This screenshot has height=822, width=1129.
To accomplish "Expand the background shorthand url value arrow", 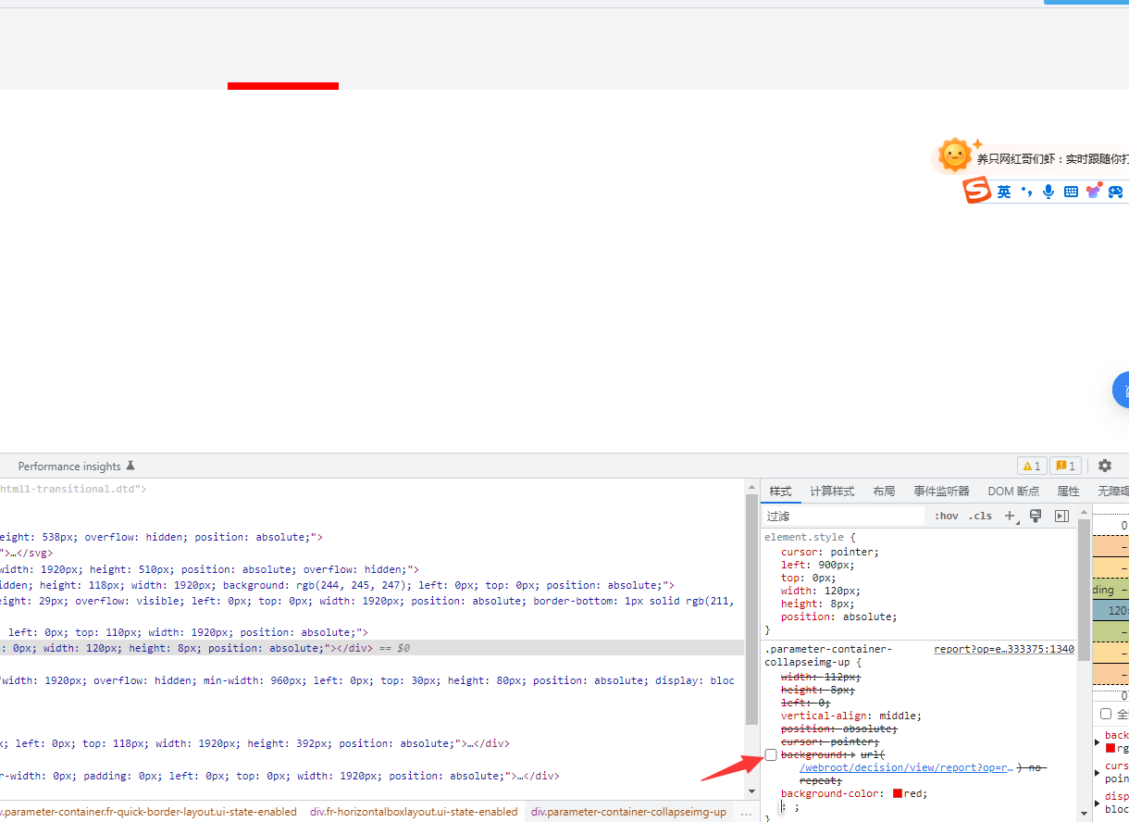I will (851, 755).
